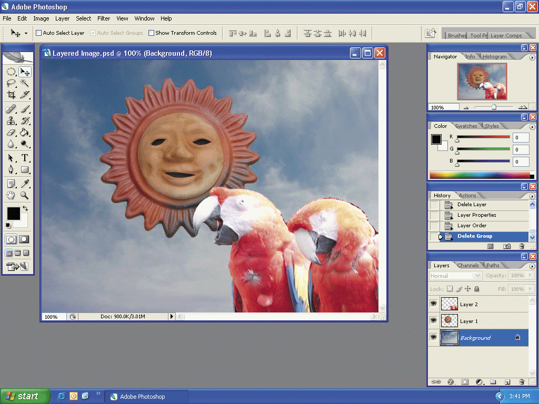
Task: Enable the Auto Select Layer checkbox
Action: (38, 33)
